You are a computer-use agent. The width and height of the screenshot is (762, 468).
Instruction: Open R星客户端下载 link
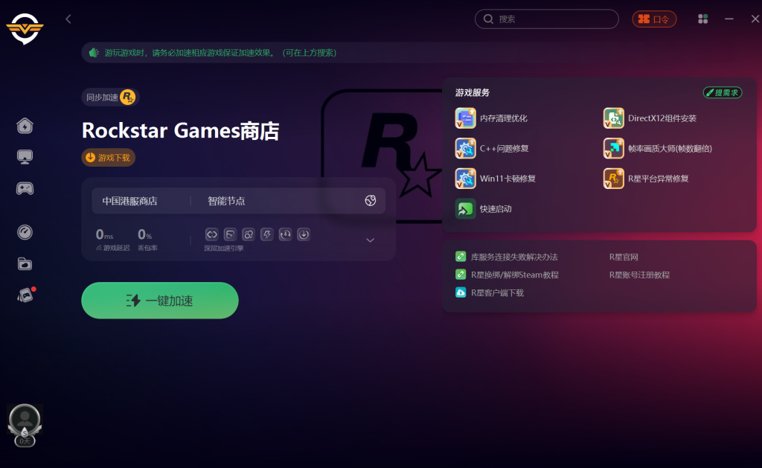490,292
